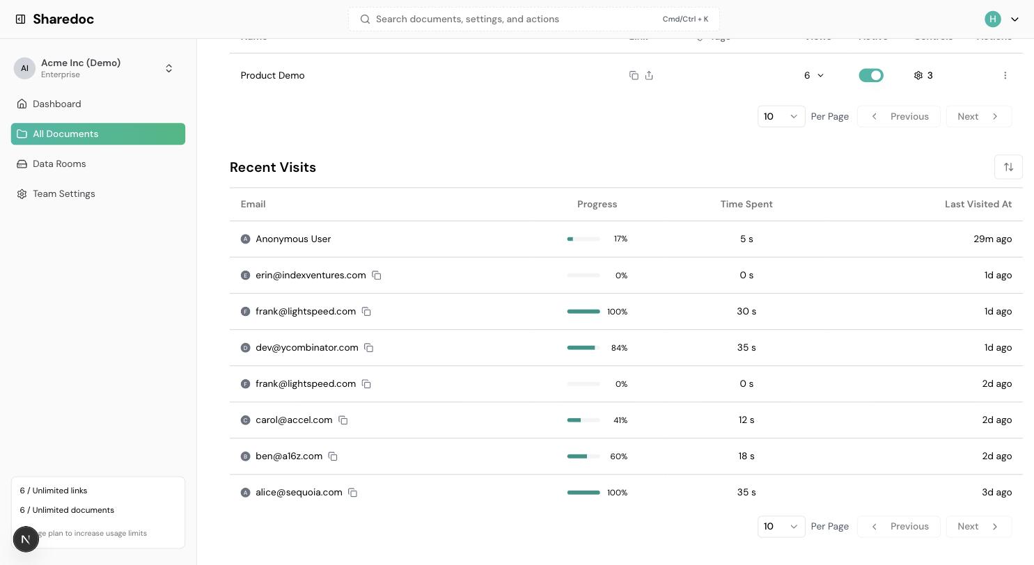Click Next in links table pagination
This screenshot has height=565, width=1034.
click(979, 116)
